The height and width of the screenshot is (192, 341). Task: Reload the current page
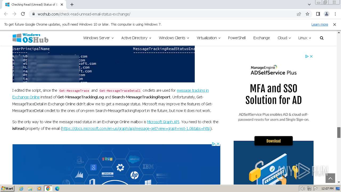[23, 14]
